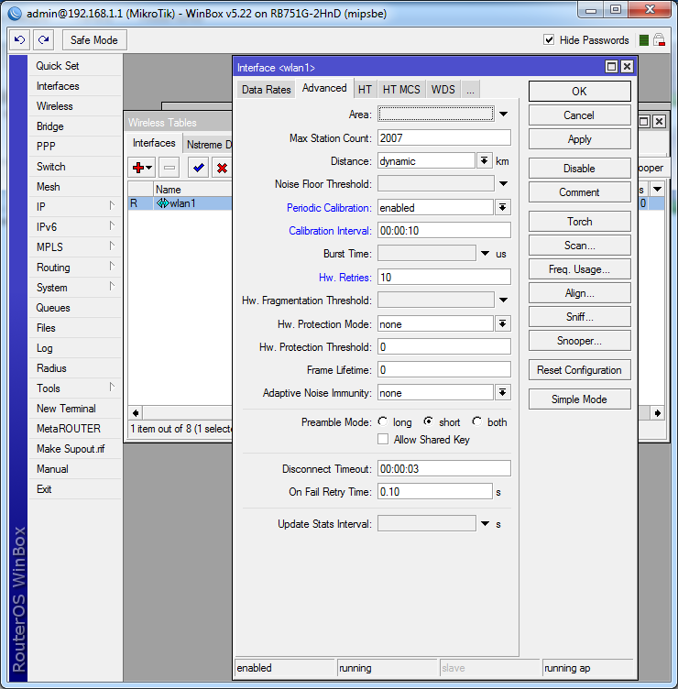The image size is (678, 689).
Task: Open the Distance dropdown
Action: click(484, 161)
